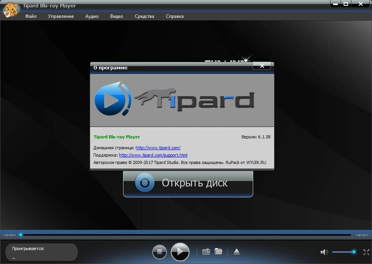Click the Открыть диск button
This screenshot has height=264, width=372.
(188, 183)
